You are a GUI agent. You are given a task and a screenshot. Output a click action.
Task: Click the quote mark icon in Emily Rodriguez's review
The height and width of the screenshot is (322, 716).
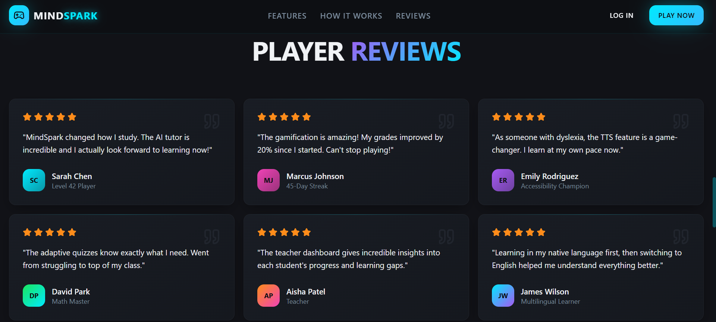[x=681, y=121]
